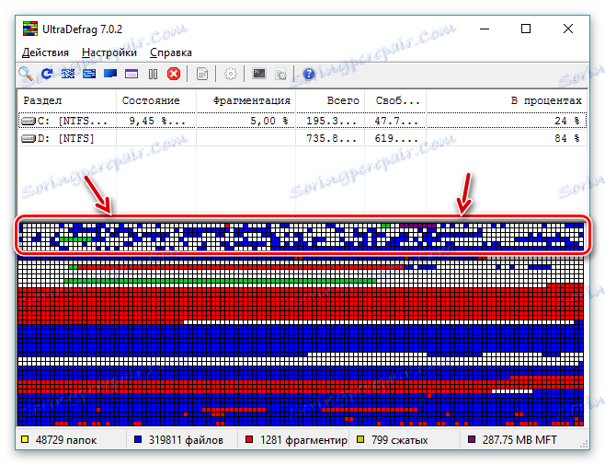Image resolution: width=605 pixels, height=465 pixels.
Task: Click the 319811 файлов status bar text
Action: tap(186, 440)
